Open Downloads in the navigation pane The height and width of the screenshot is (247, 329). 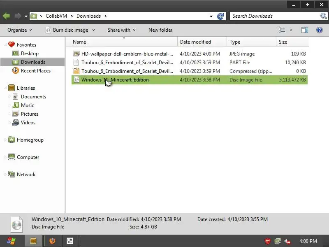click(x=33, y=62)
